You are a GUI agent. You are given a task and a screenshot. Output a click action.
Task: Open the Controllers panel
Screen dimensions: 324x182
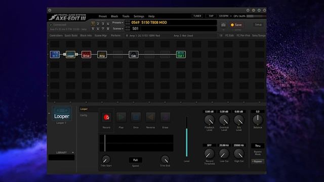(56, 35)
